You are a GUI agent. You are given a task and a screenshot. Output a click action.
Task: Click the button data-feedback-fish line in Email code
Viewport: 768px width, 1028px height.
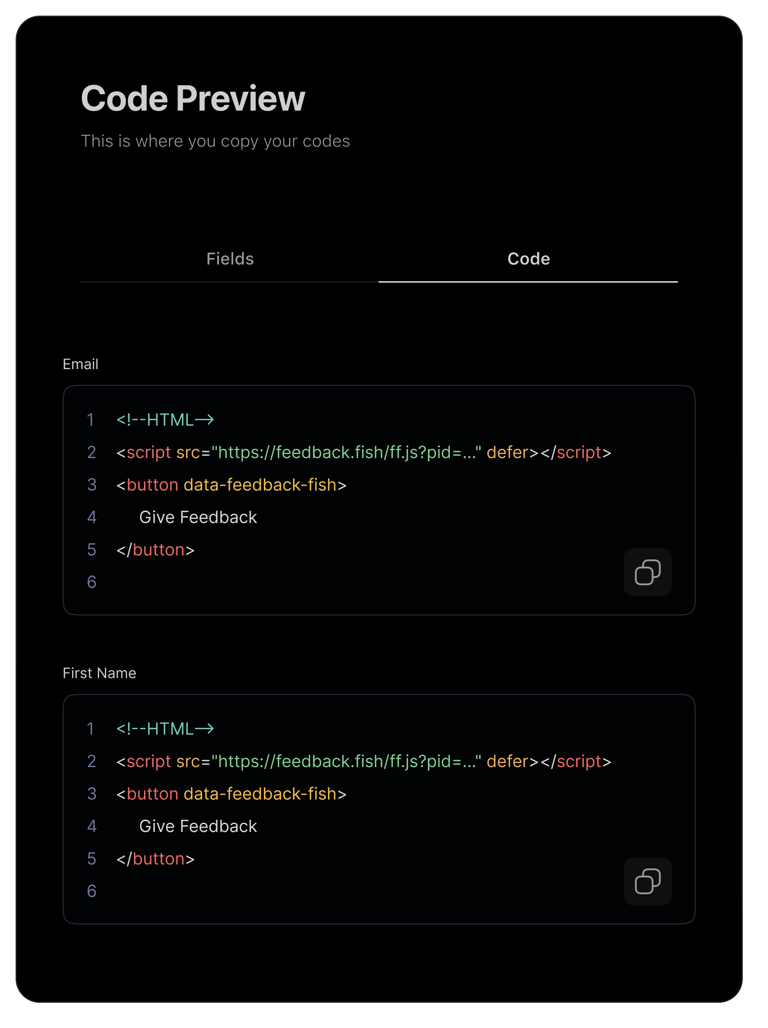click(x=232, y=485)
